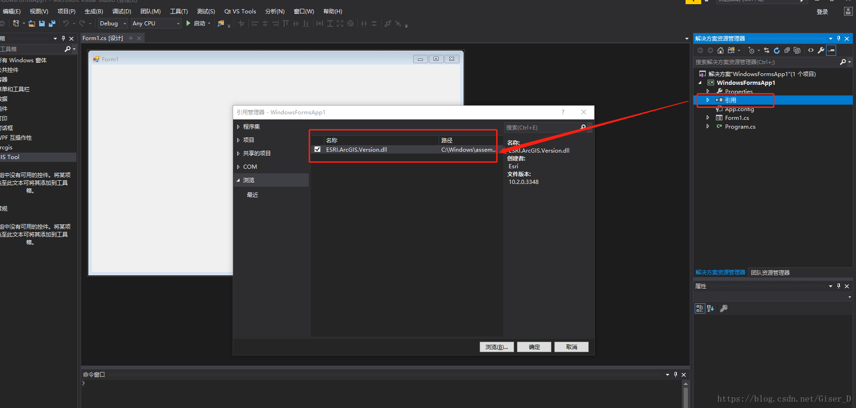The height and width of the screenshot is (408, 856).
Task: Collapse the 浏览 category in Reference Manager
Action: pyautogui.click(x=238, y=180)
